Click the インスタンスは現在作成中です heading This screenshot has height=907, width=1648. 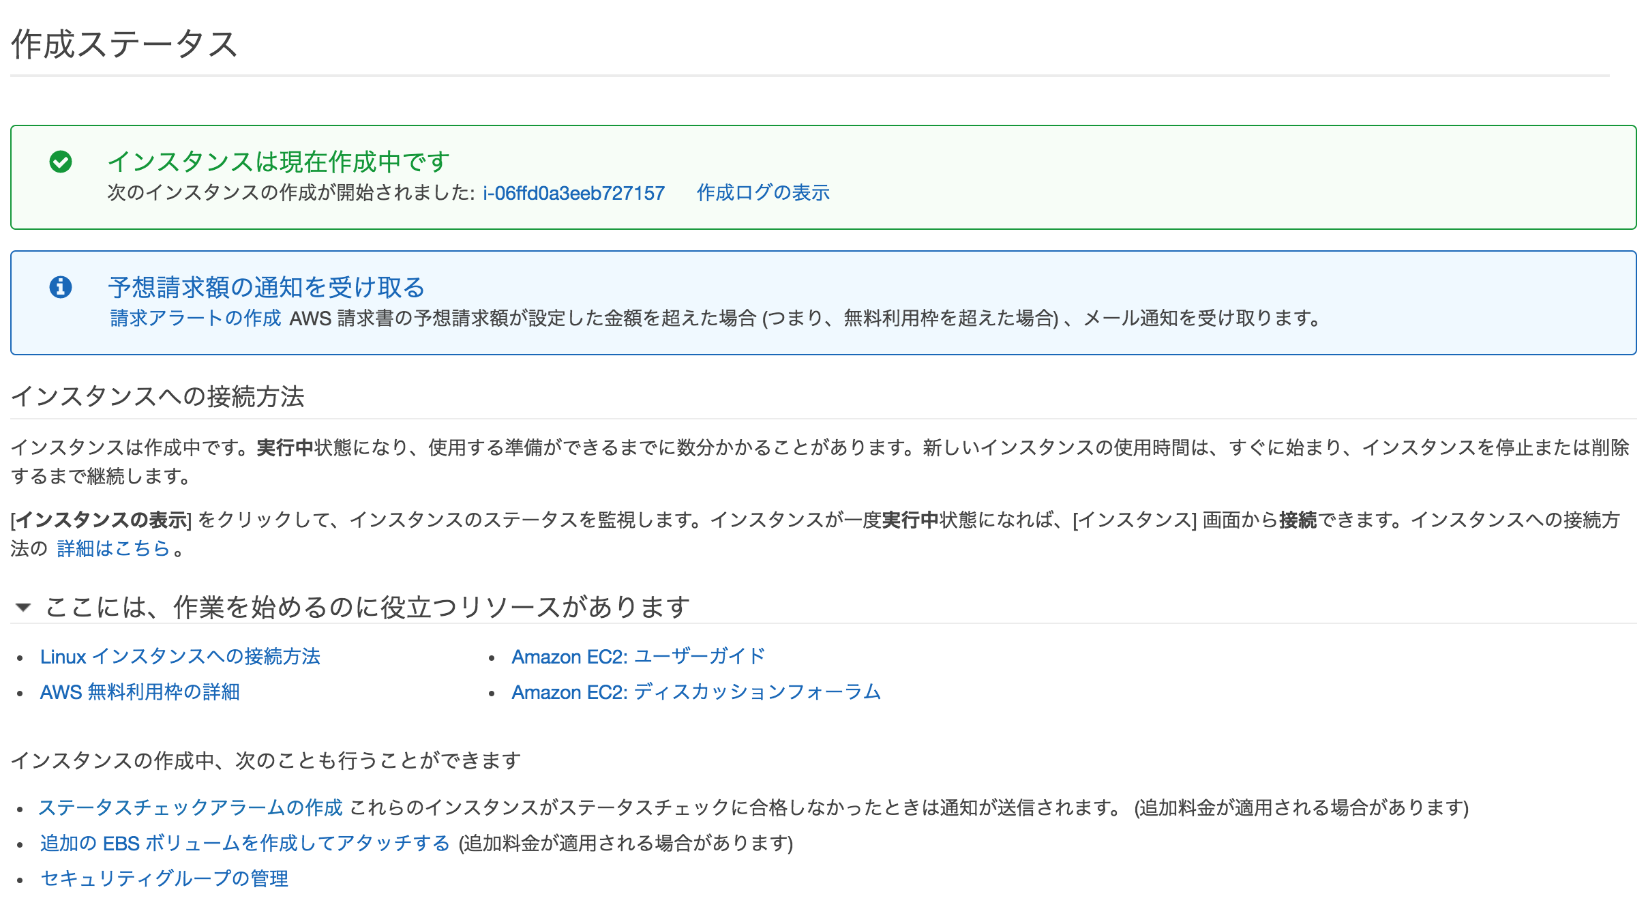(x=279, y=162)
